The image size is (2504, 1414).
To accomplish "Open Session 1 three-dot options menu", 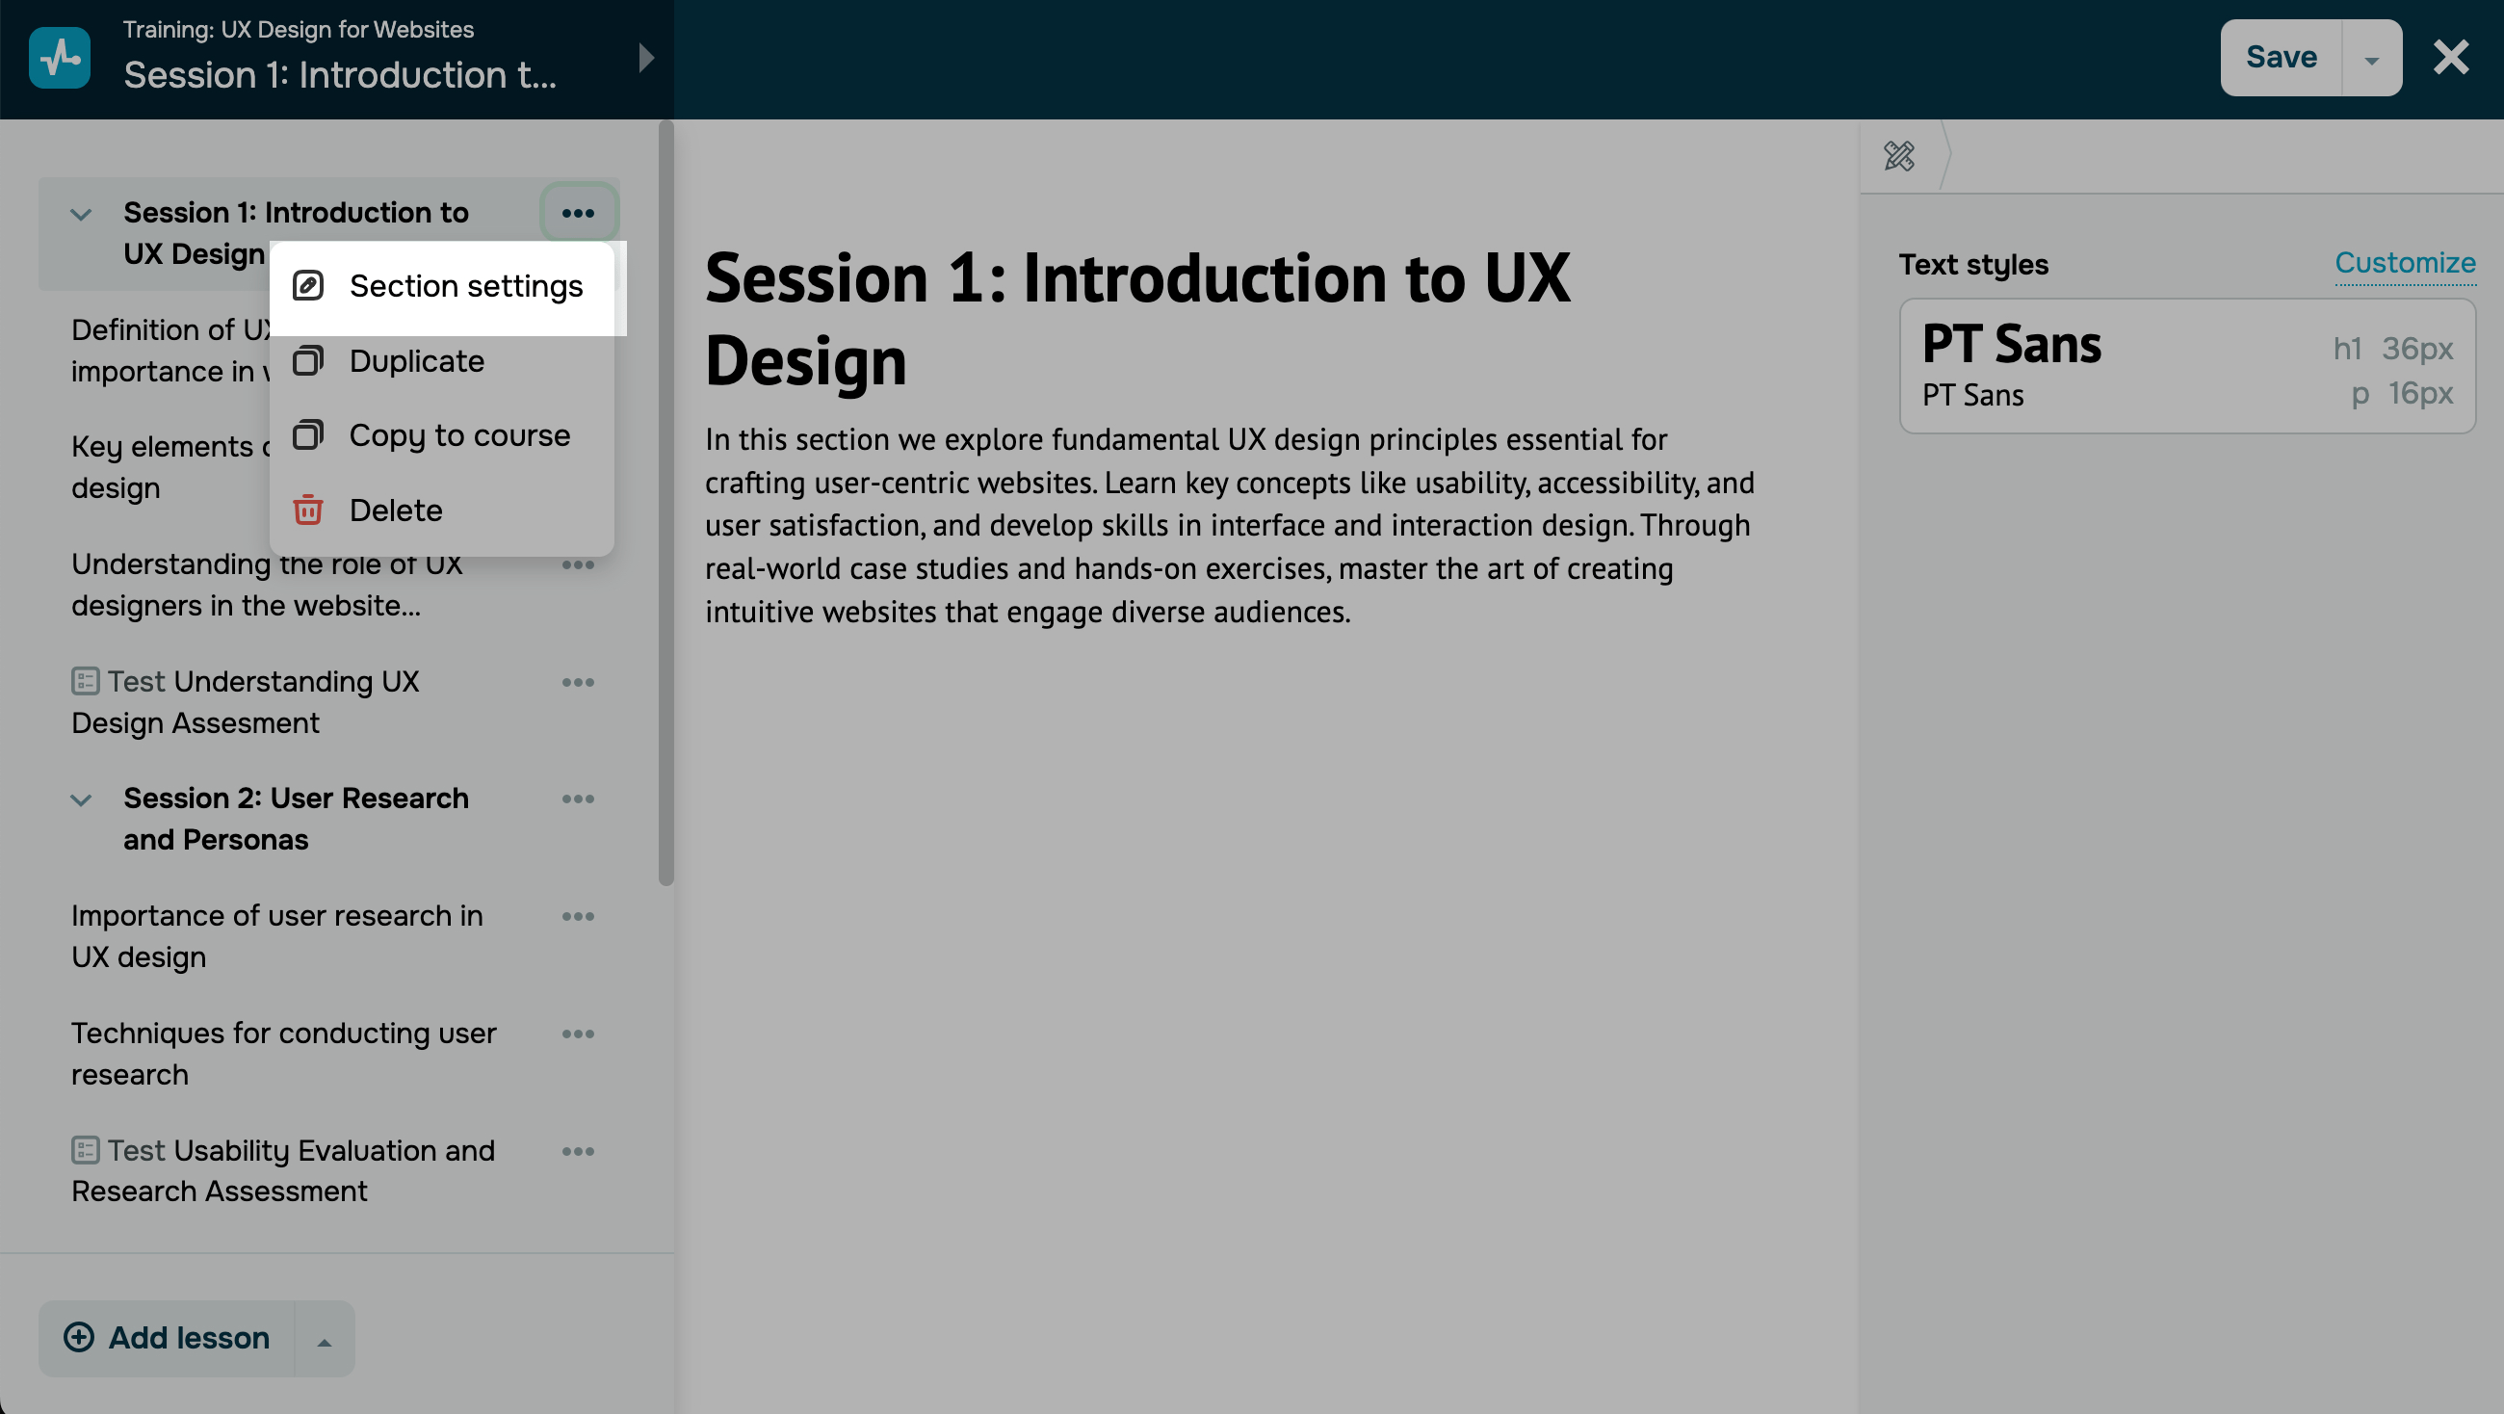I will click(579, 213).
